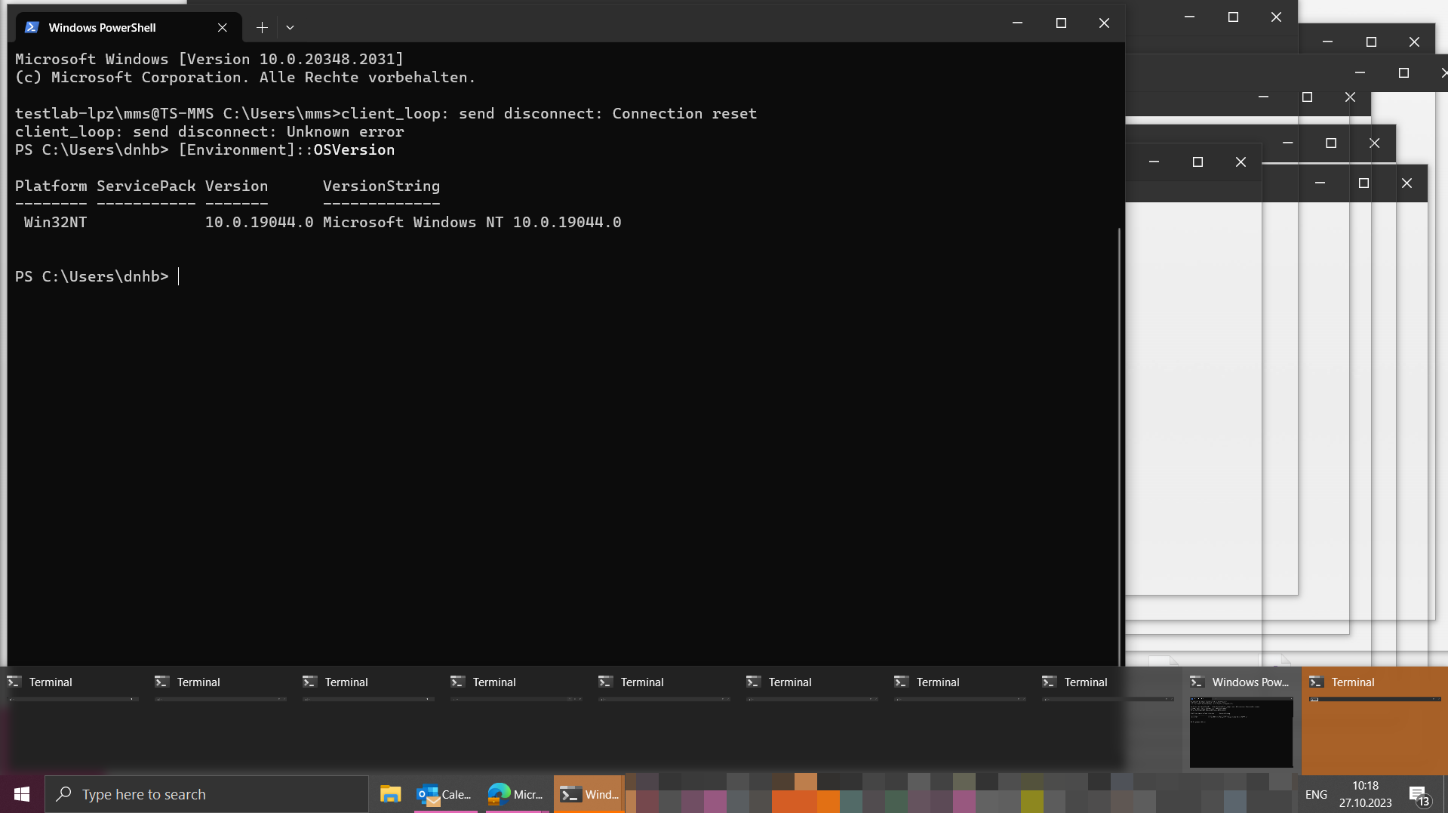Screen dimensions: 1448x813
Task: Open the new tab profile dropdown chevron
Action: coord(290,27)
